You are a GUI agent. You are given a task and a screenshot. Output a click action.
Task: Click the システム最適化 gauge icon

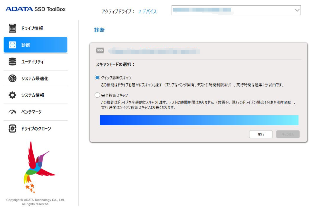coord(12,78)
